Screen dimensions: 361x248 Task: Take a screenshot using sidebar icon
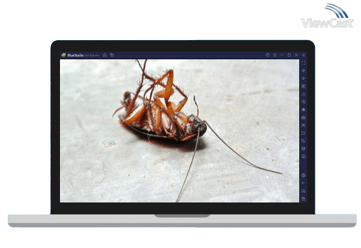point(303,125)
